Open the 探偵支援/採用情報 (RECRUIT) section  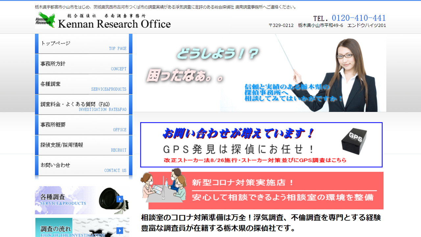[83, 145]
